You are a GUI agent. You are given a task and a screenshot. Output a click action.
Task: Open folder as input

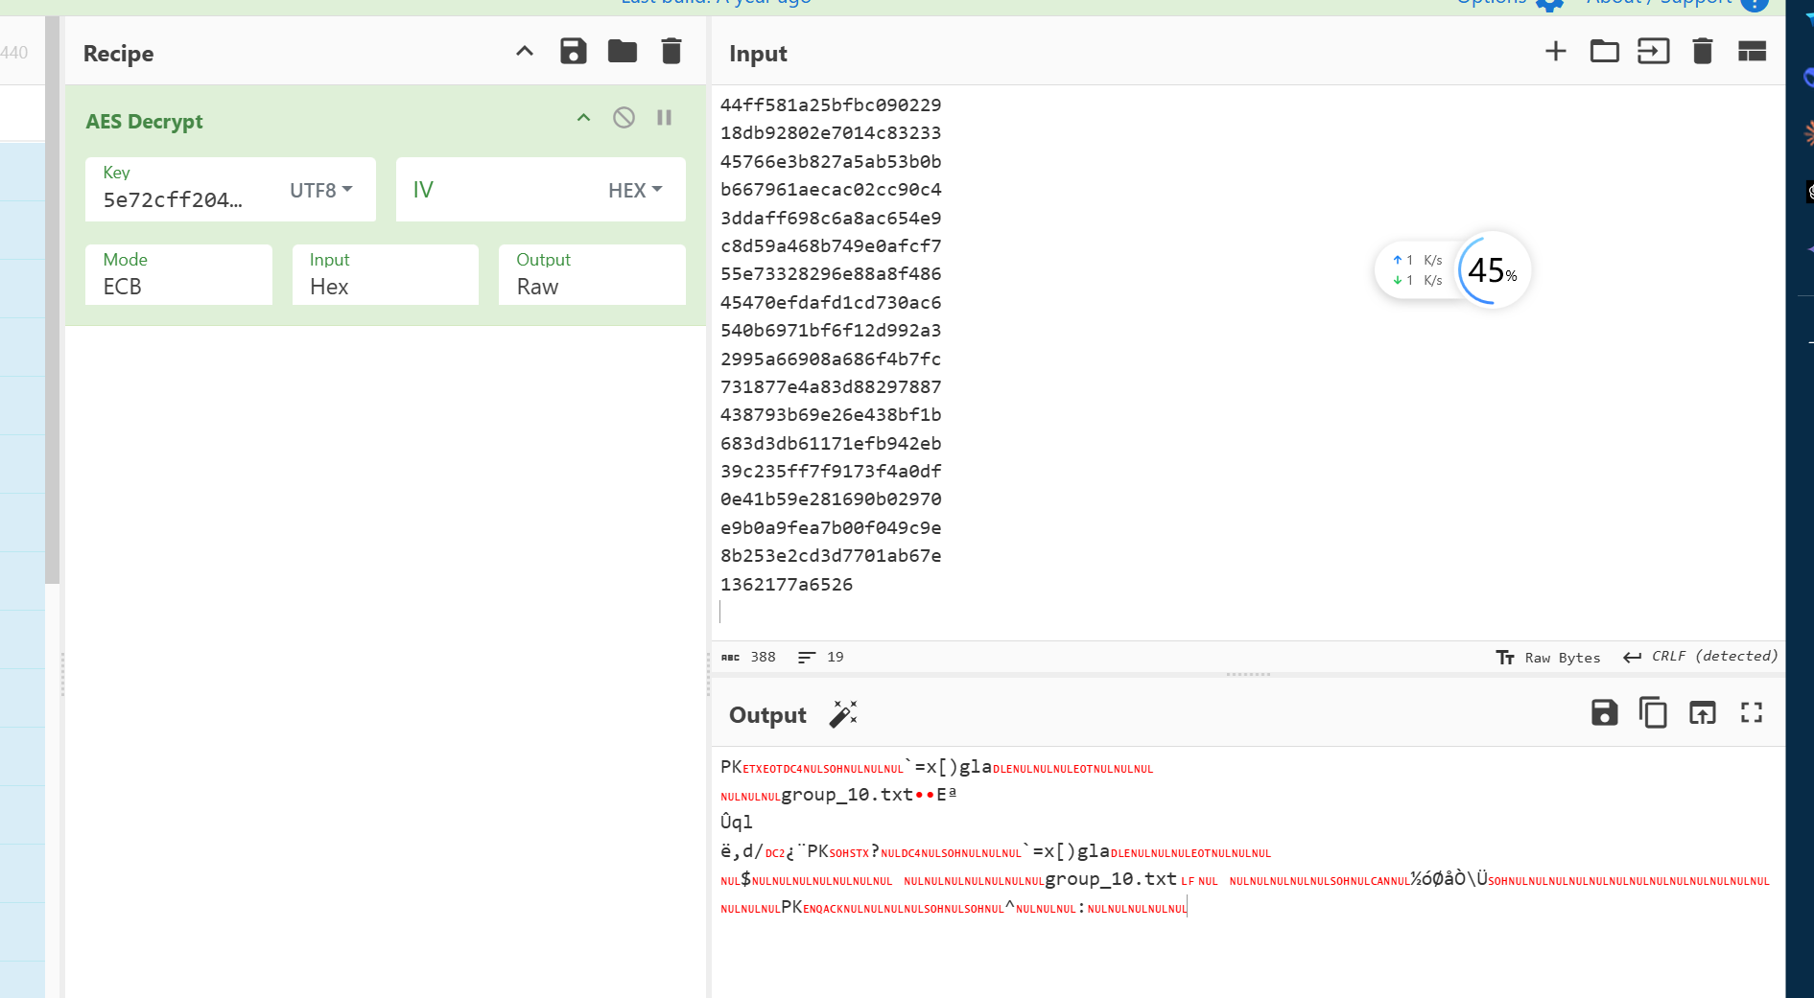pyautogui.click(x=1604, y=52)
